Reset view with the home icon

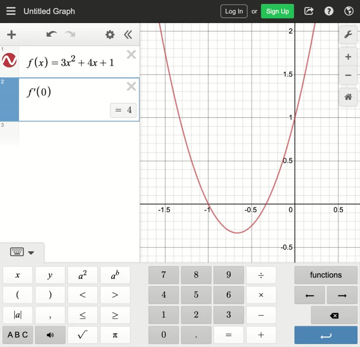point(348,97)
